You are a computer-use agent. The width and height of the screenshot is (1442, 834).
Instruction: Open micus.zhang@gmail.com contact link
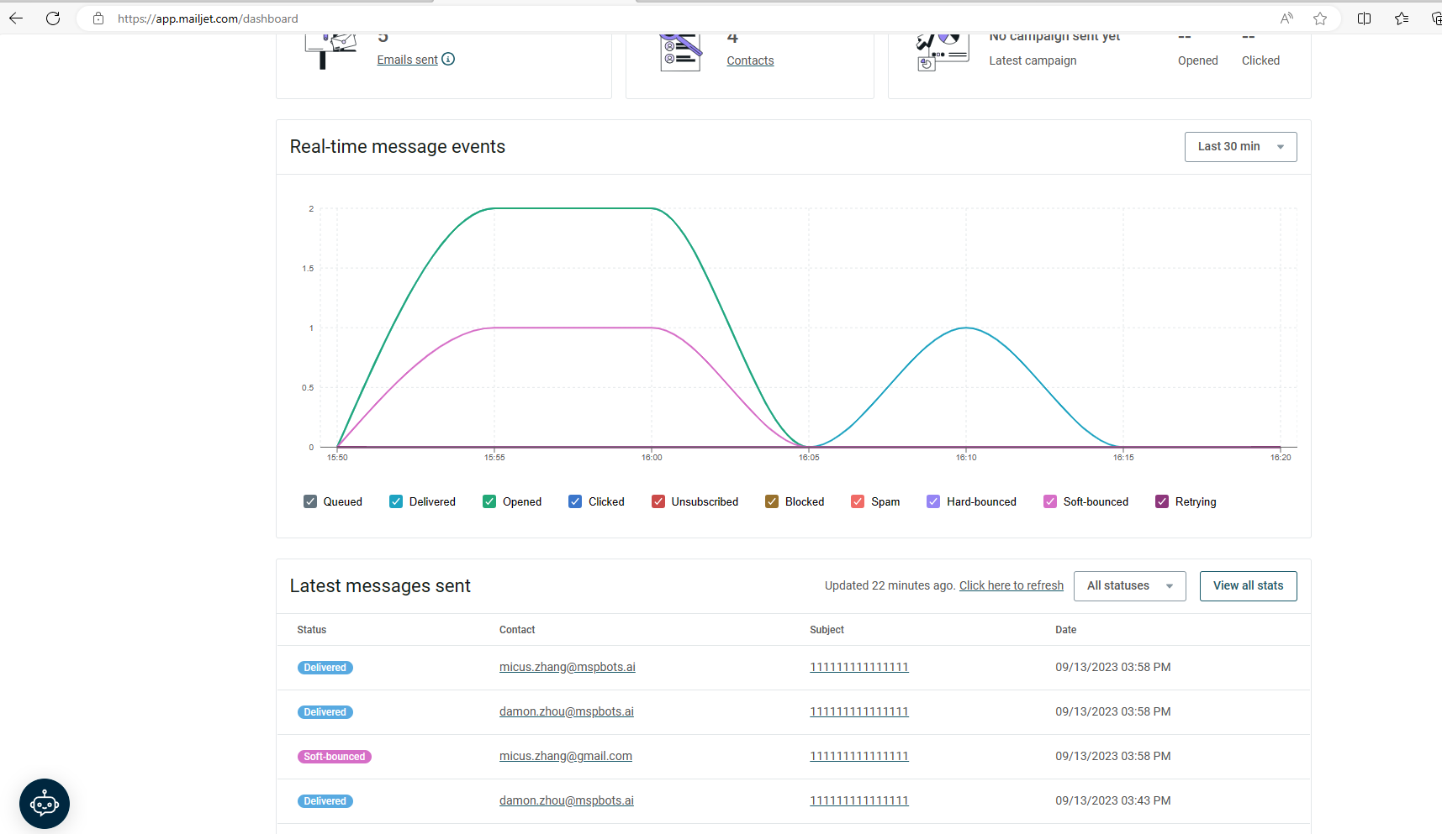click(x=565, y=756)
